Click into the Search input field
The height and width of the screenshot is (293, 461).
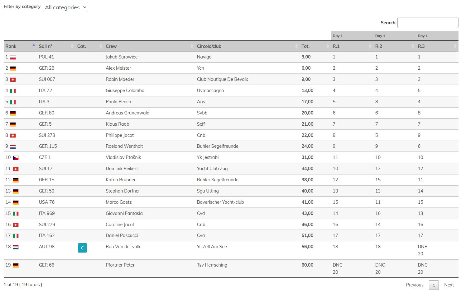click(x=428, y=23)
